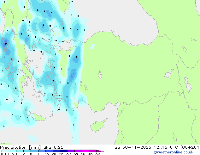Screen dimensions: 200x155
Task: Click the "11" precipitation value on map
Action: [x=6, y=44]
